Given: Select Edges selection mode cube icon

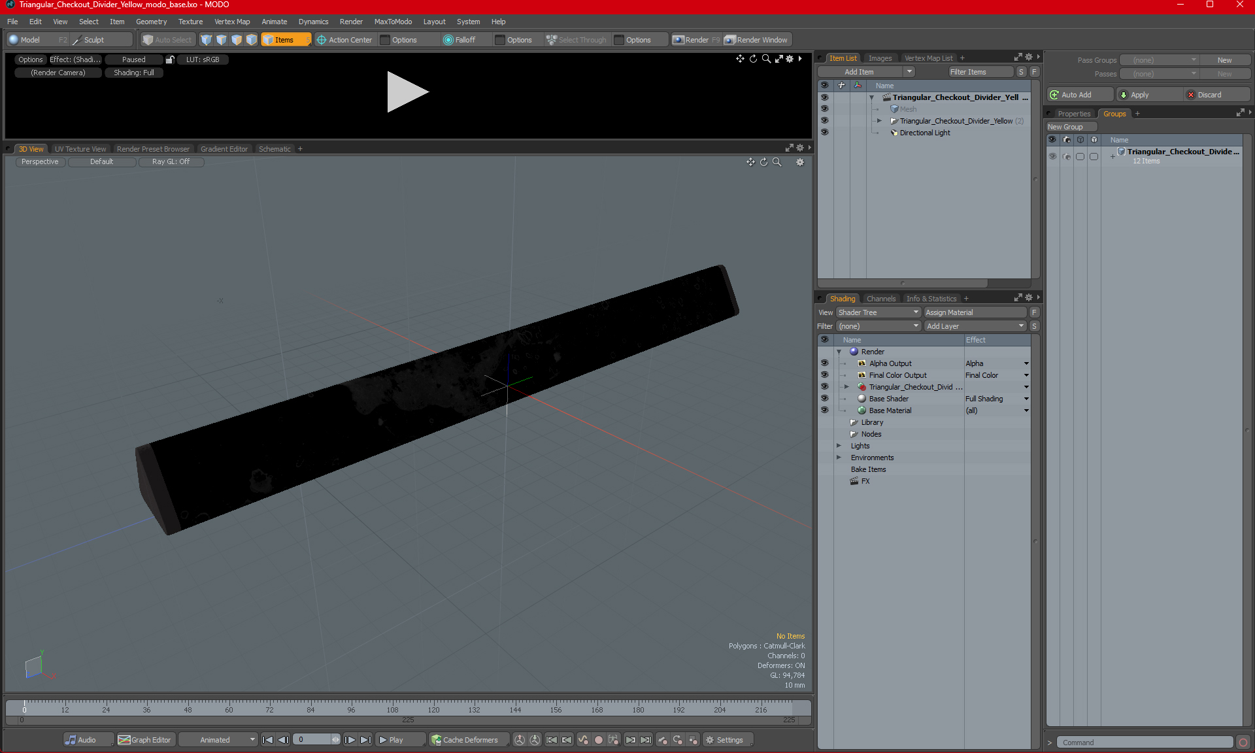Looking at the screenshot, I should (x=222, y=40).
